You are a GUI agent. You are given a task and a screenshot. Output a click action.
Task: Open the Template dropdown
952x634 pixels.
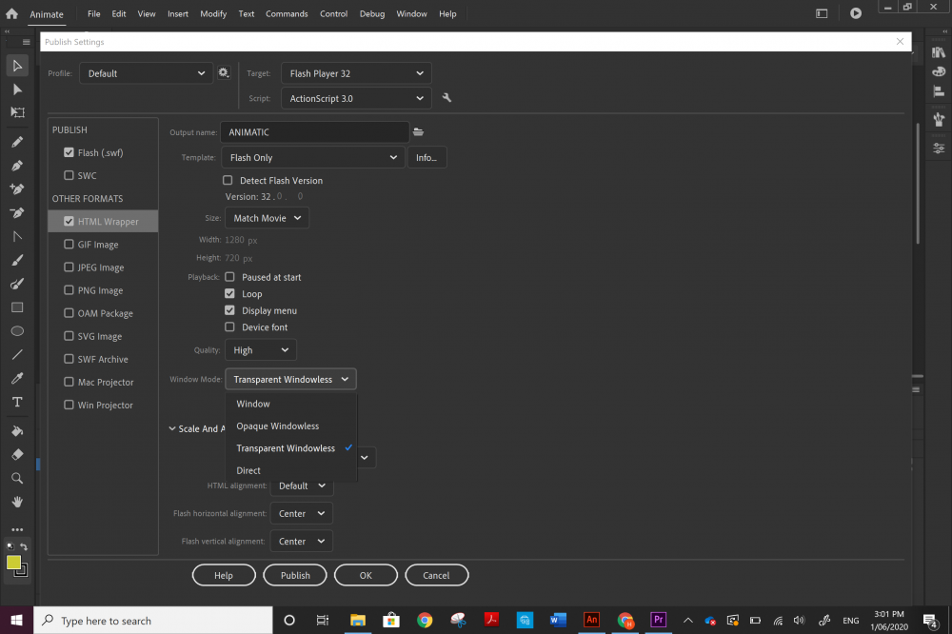click(312, 157)
